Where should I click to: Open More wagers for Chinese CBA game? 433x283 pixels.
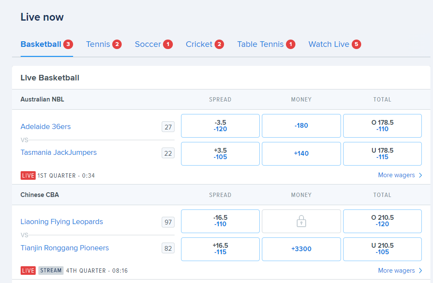pyautogui.click(x=400, y=271)
